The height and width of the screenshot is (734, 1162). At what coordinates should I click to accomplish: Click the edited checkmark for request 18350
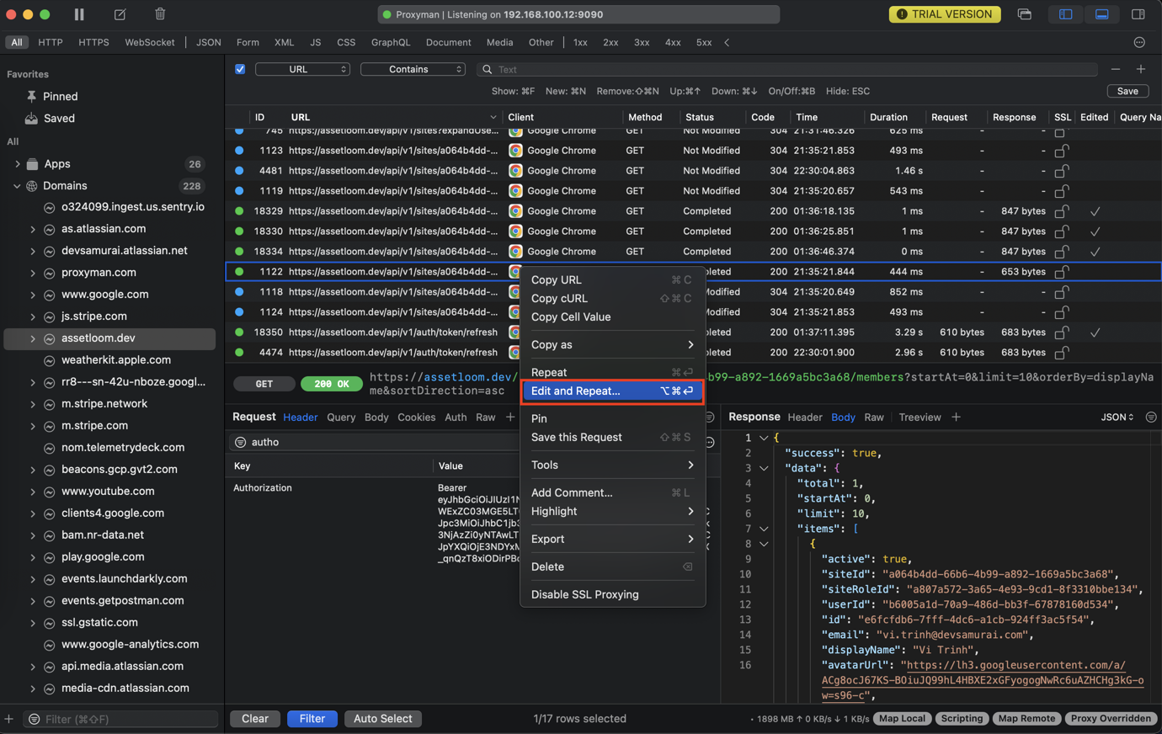(x=1095, y=332)
